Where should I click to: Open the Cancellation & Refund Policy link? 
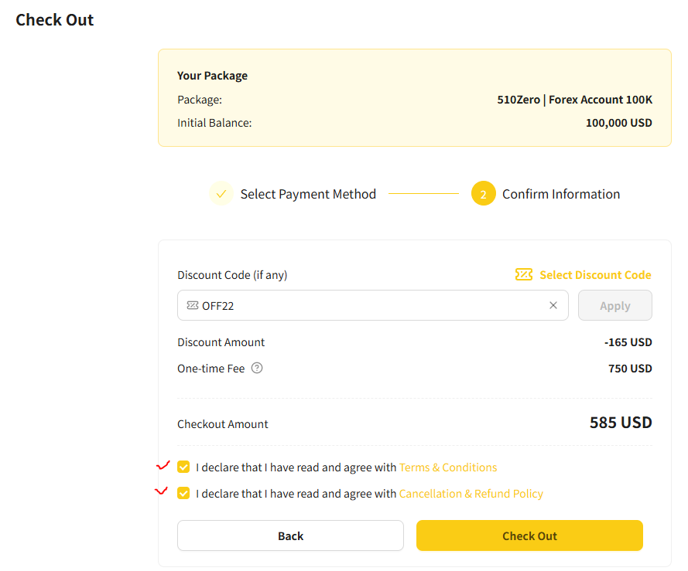click(x=471, y=494)
